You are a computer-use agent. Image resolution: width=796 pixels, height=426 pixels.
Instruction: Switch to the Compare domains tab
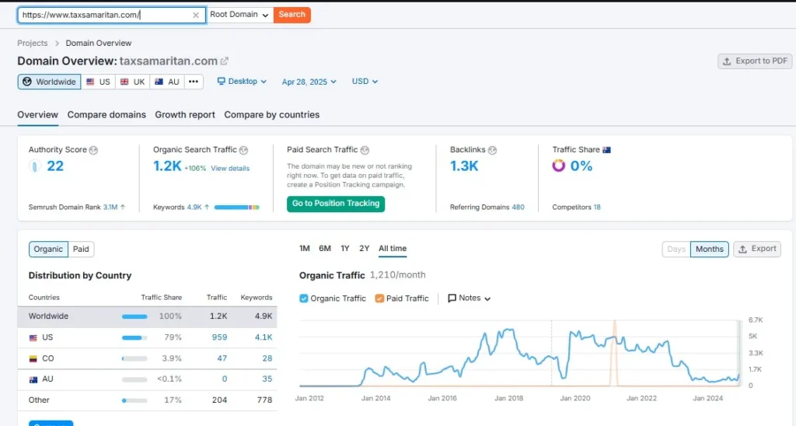(106, 114)
